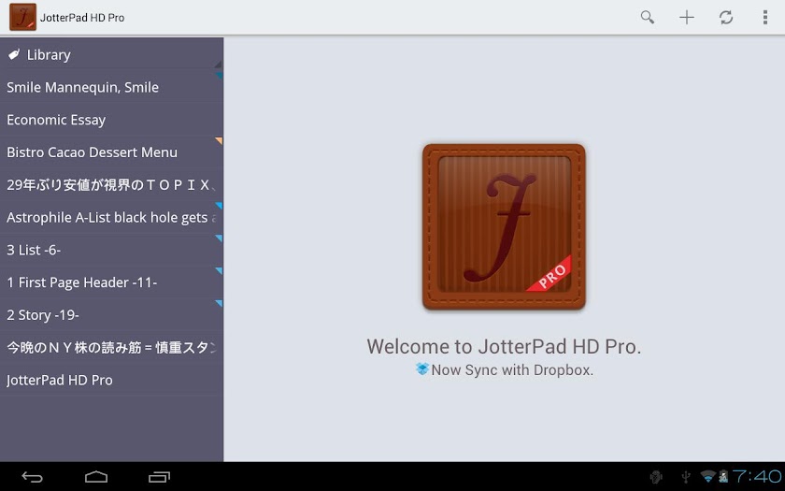Image resolution: width=785 pixels, height=491 pixels.
Task: Click the large JotterPad Pro logo
Action: (x=504, y=226)
